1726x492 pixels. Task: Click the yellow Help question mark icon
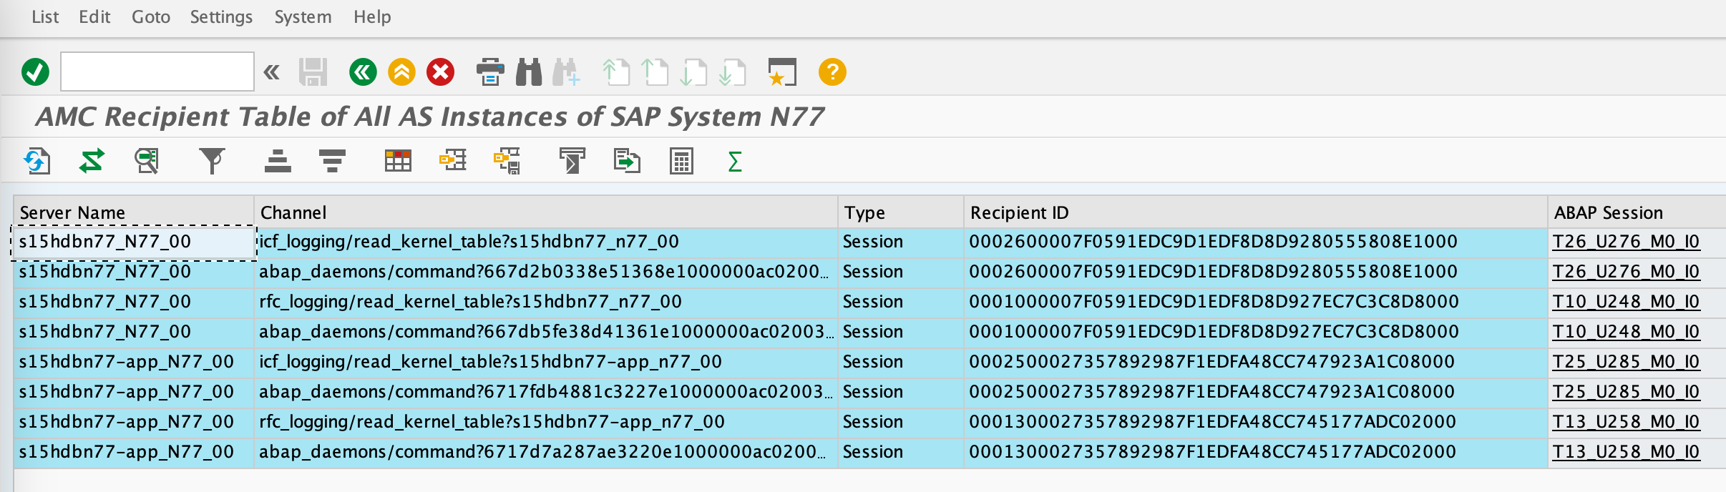tap(832, 72)
